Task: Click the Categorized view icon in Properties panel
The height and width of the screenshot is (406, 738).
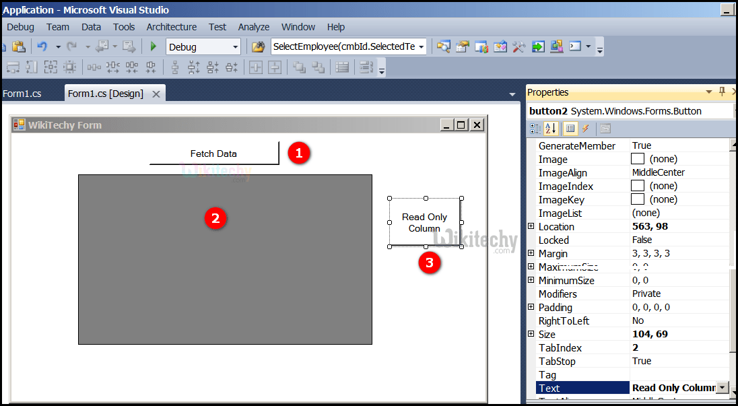Action: (536, 128)
